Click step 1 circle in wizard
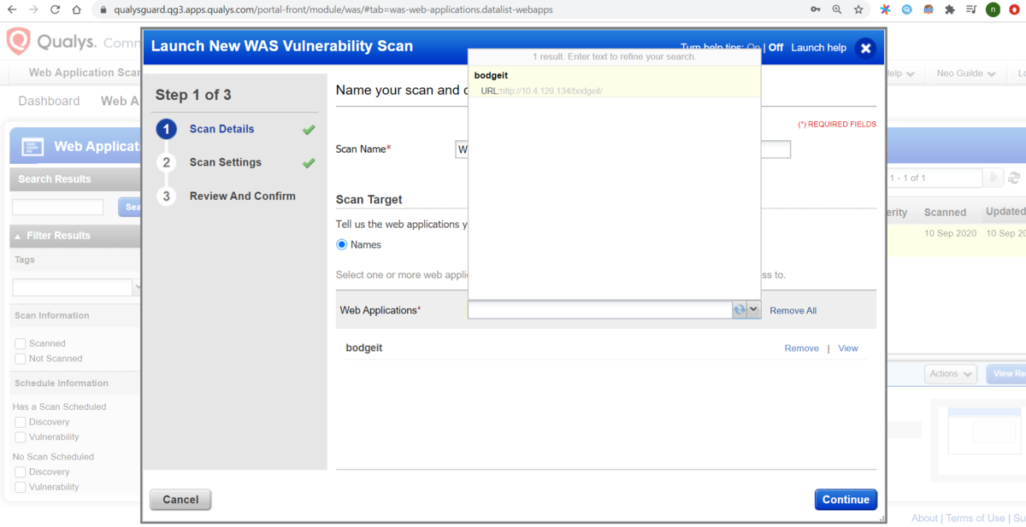The image size is (1026, 527). (166, 129)
